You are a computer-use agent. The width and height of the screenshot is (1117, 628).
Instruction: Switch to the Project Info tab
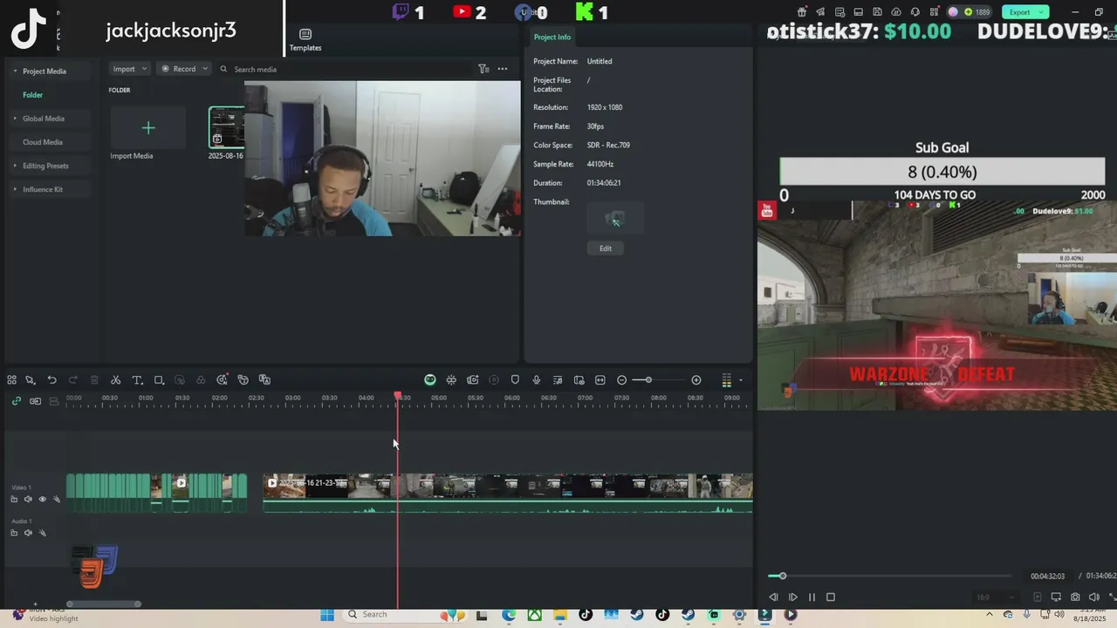point(552,38)
